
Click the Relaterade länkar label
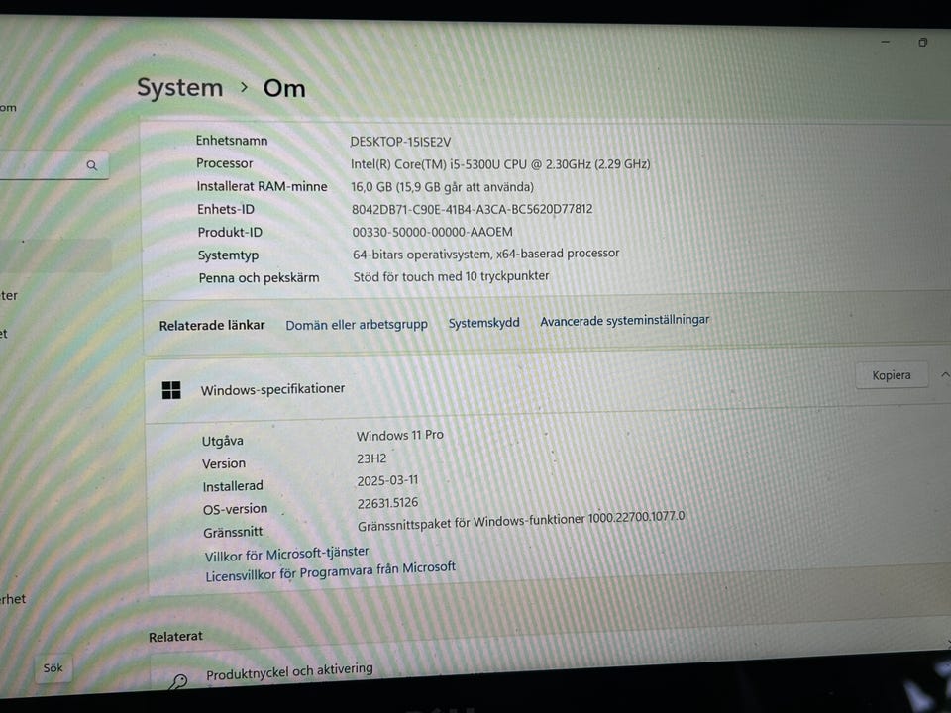coord(212,326)
